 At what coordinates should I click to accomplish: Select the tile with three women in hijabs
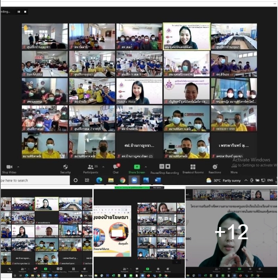tap(234, 91)
